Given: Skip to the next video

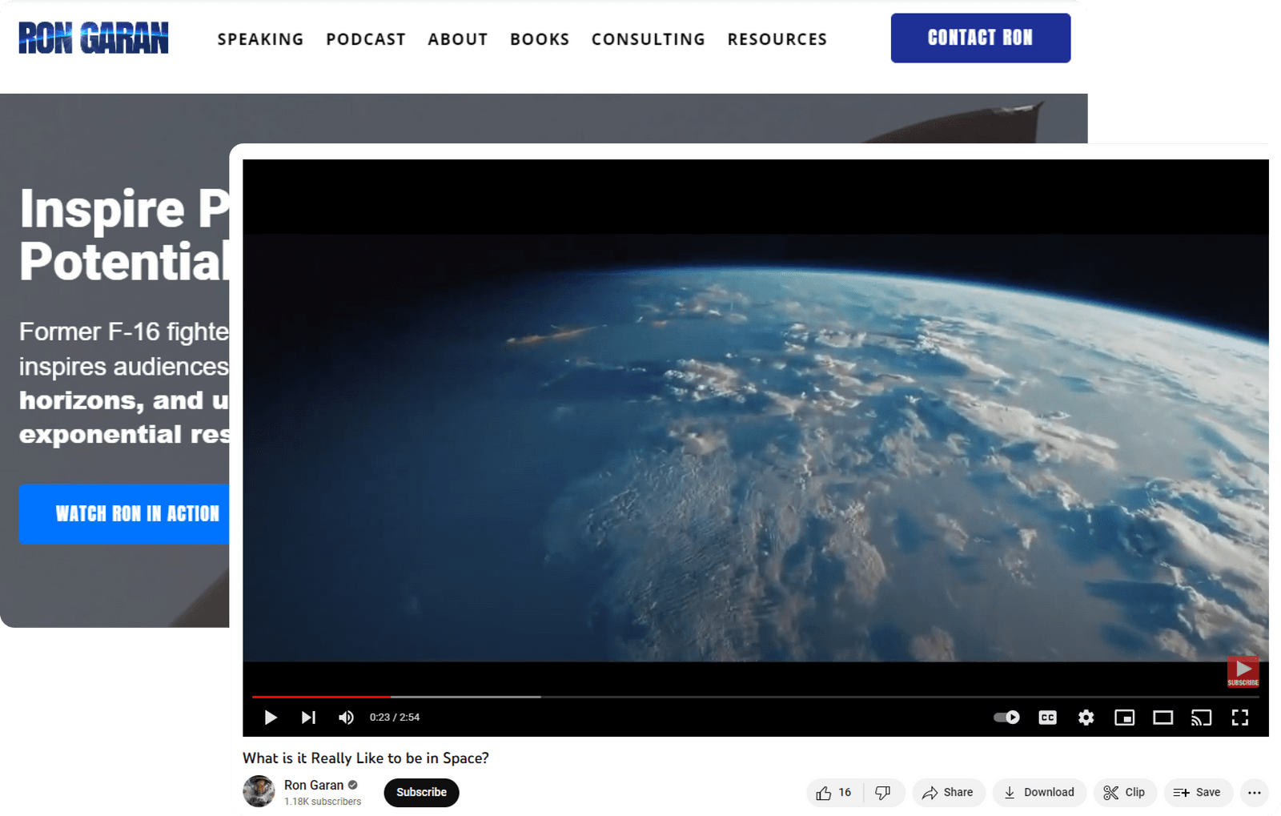Looking at the screenshot, I should 308,718.
